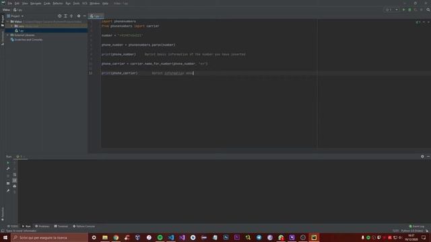Viewport: 431px width, 242px height.
Task: Open Project panel gear options
Action: 79,16
